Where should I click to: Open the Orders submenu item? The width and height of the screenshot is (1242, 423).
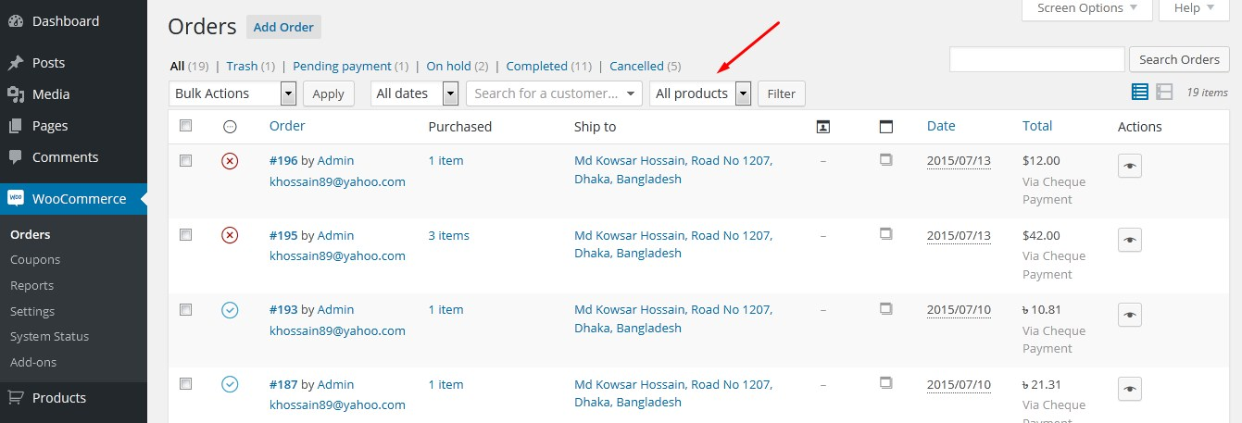pos(31,234)
